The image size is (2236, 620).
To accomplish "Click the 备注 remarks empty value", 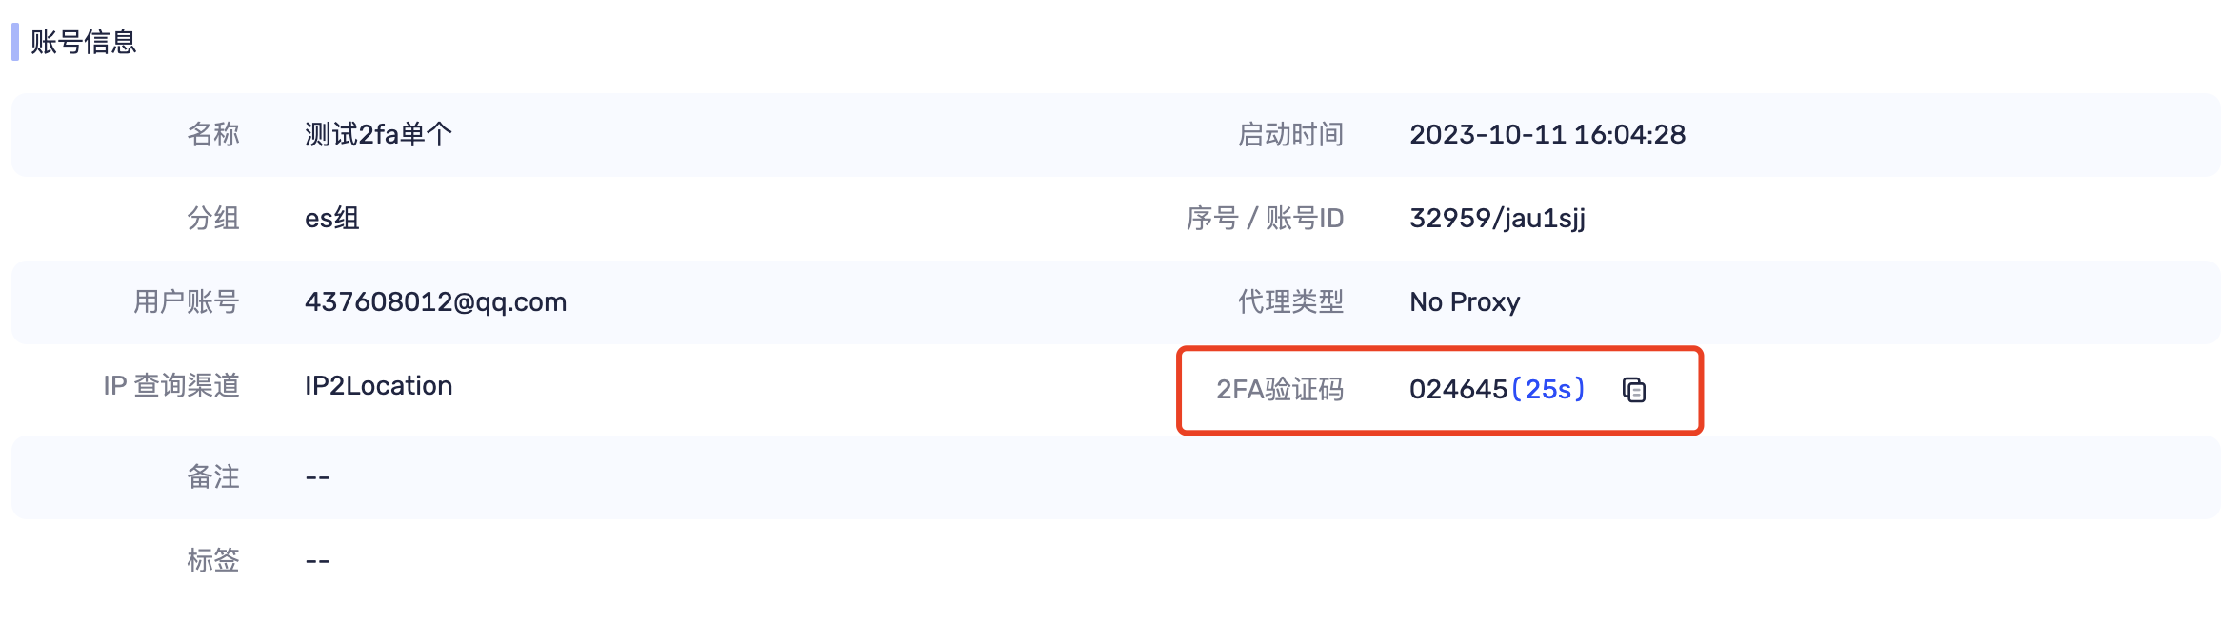I will pyautogui.click(x=317, y=477).
